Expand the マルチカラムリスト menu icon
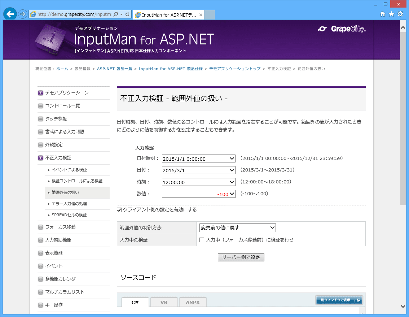 tap(40, 292)
